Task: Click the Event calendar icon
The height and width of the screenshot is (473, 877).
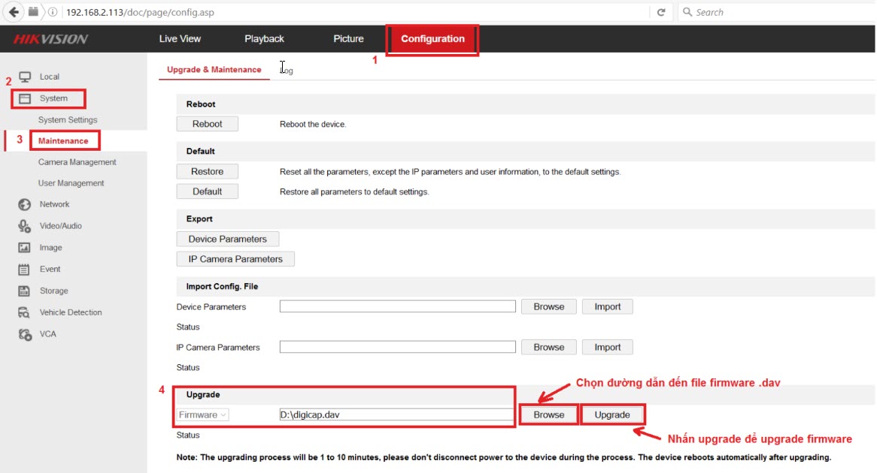Action: [25, 269]
